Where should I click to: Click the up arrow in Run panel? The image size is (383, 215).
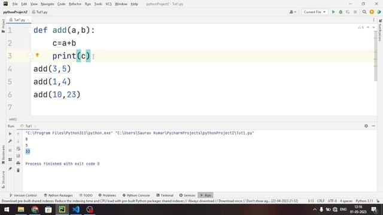click(18, 134)
